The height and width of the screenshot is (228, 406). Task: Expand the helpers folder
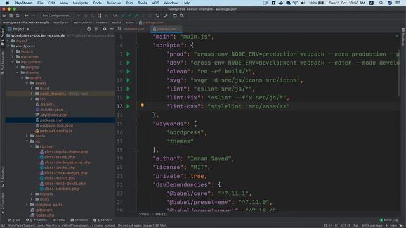[x=32, y=194]
